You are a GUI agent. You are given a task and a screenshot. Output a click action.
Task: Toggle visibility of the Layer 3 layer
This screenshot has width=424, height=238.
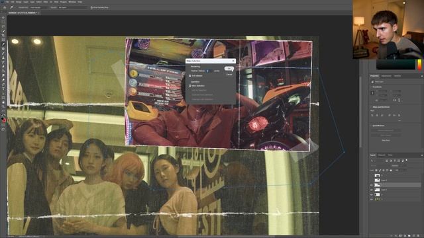372,180
